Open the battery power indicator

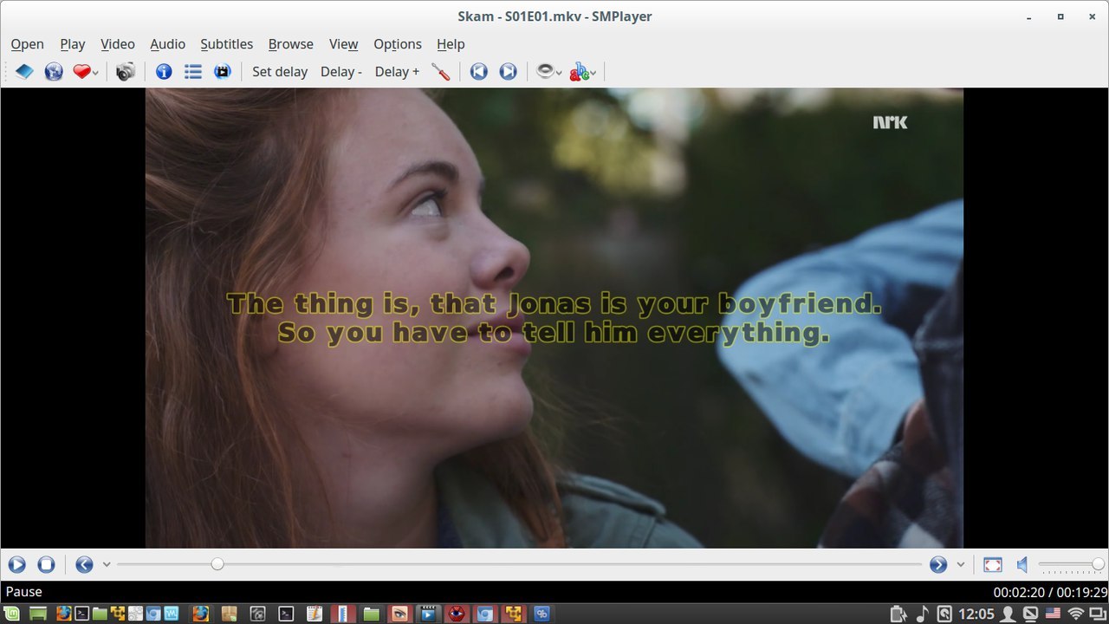899,614
